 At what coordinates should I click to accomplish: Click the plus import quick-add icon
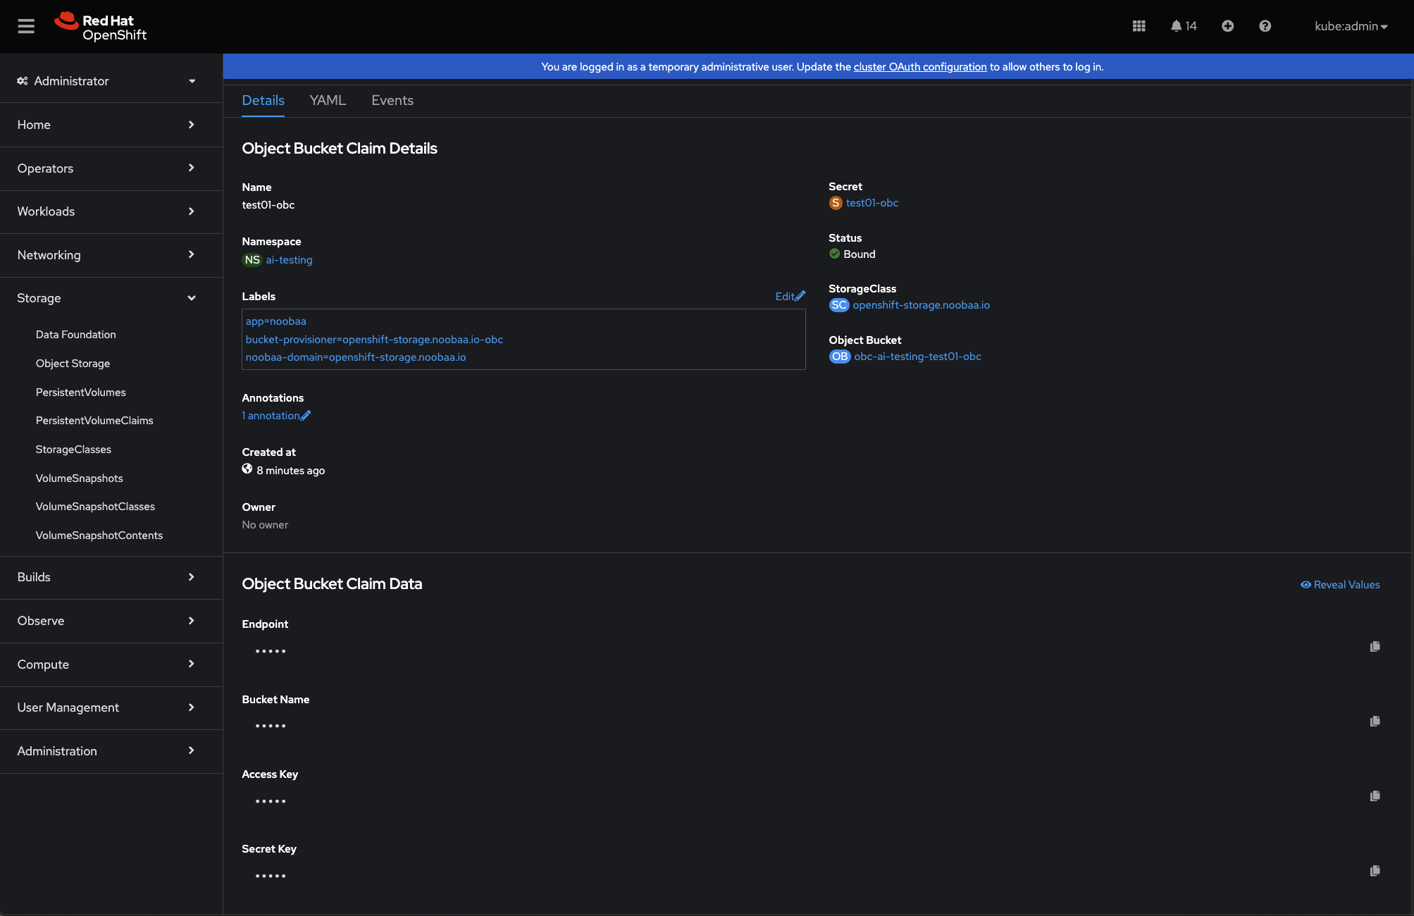tap(1227, 26)
